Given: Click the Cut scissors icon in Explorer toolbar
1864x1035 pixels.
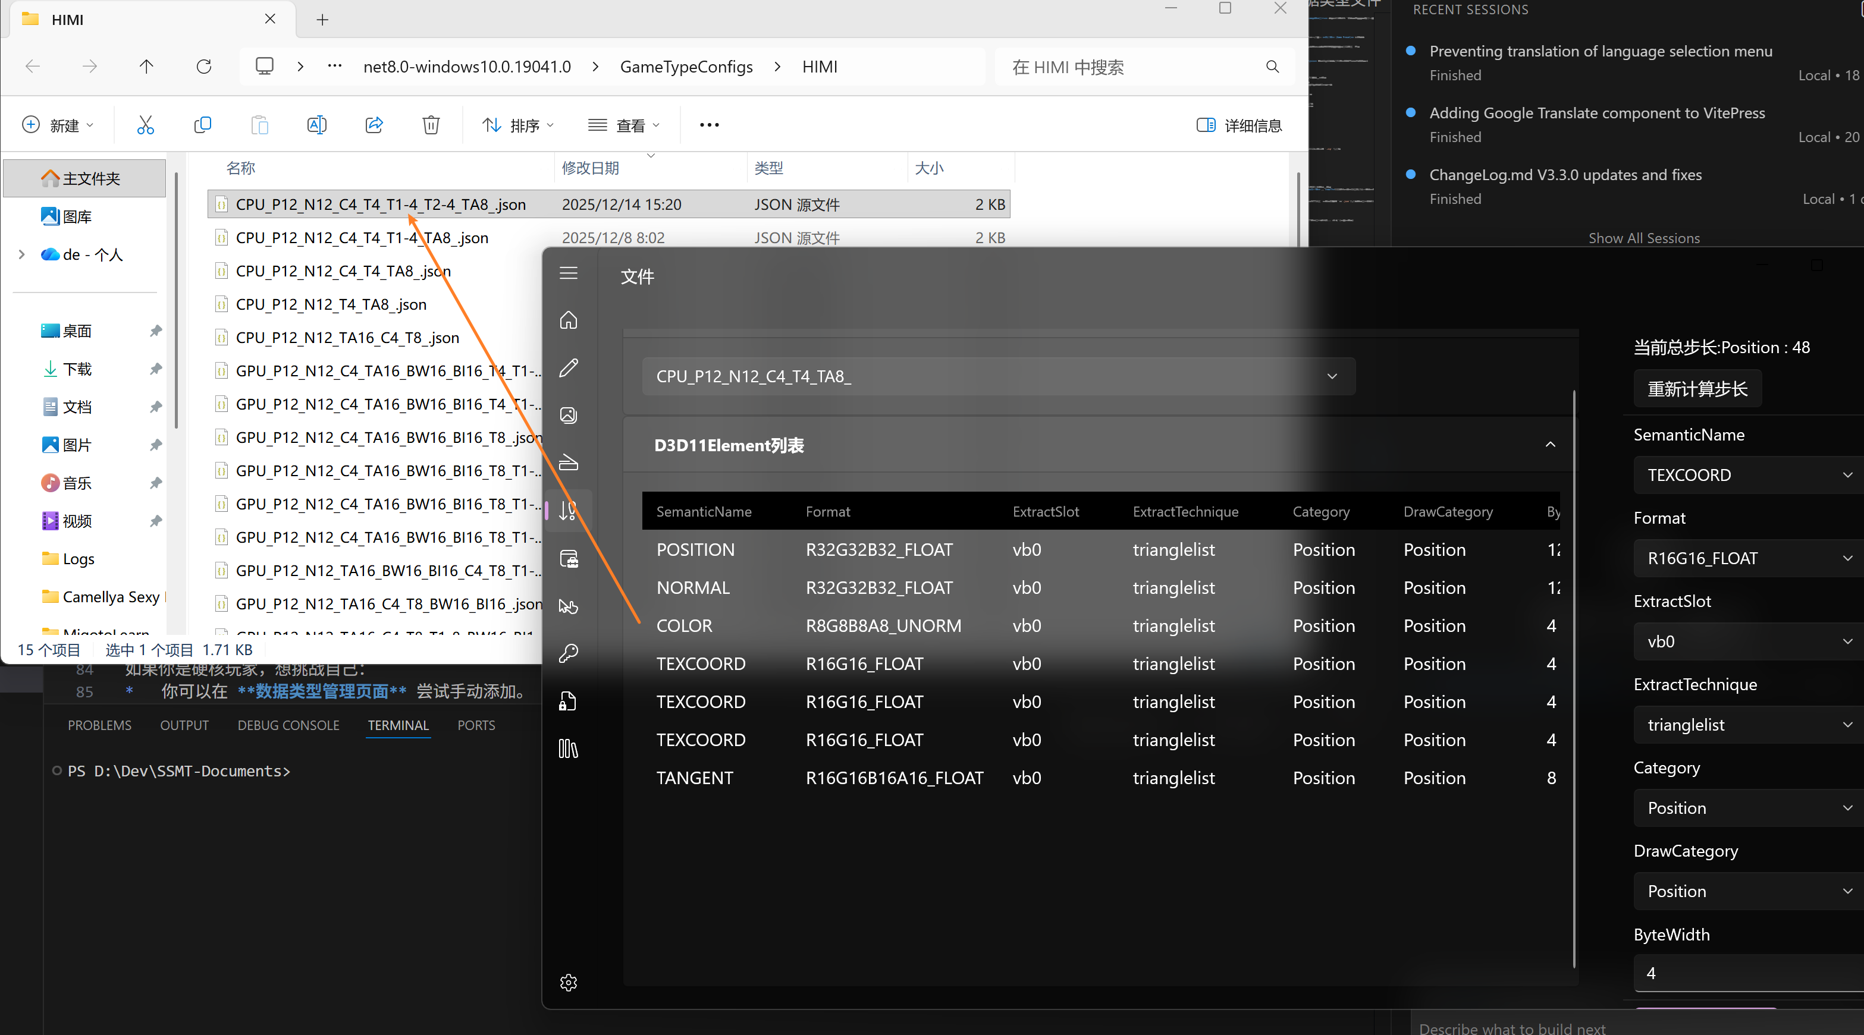Looking at the screenshot, I should 146,125.
